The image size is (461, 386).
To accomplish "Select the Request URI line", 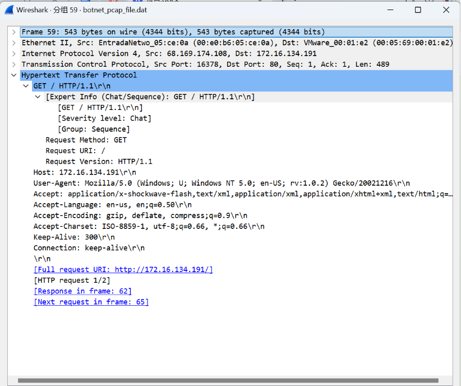I will pos(75,150).
